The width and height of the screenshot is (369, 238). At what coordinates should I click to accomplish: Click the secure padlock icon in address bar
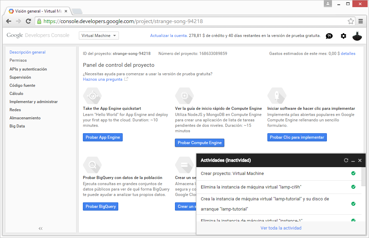(39, 21)
